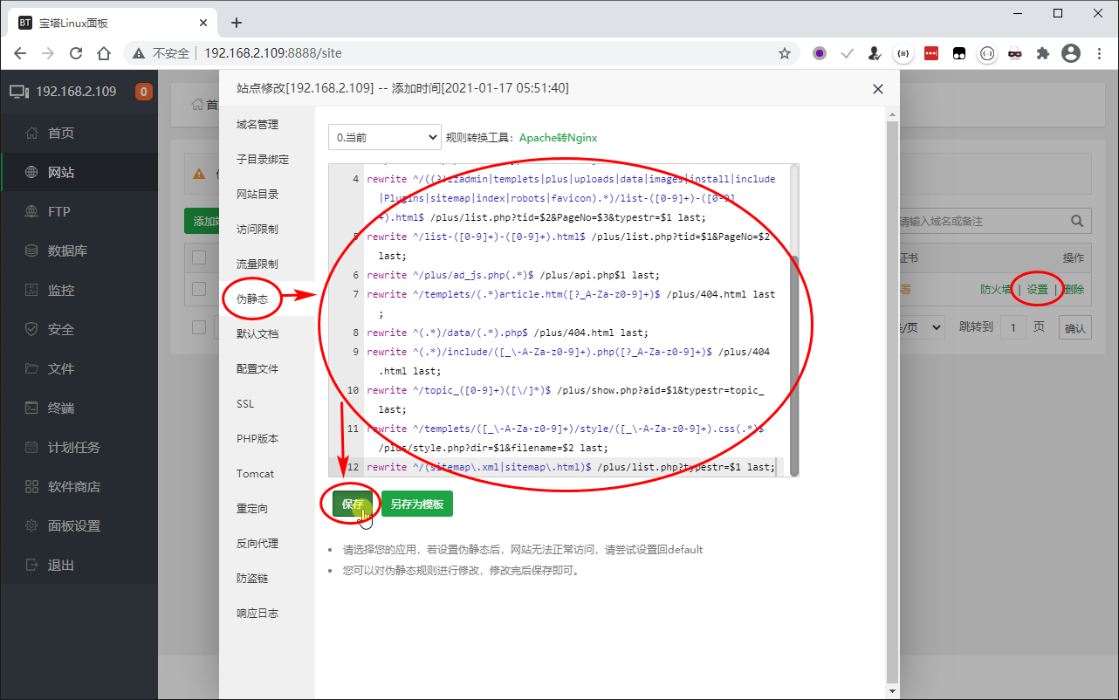
Task: Tick the checkbox below the site table
Action: [x=199, y=327]
